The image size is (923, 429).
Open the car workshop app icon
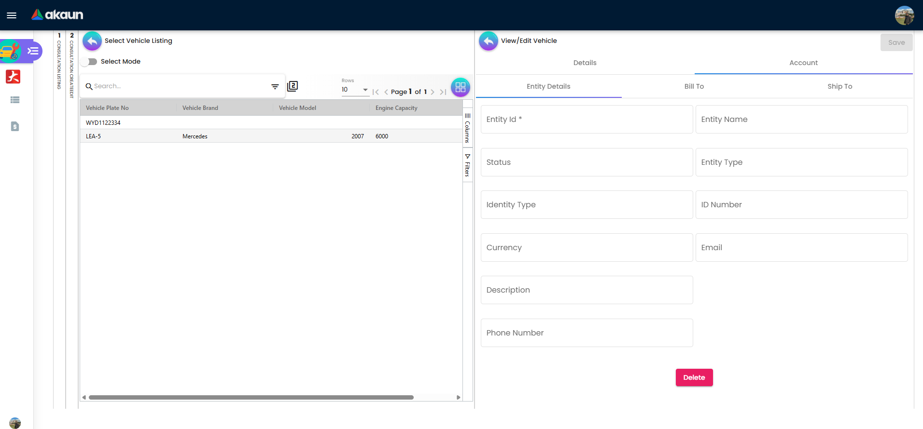tap(10, 51)
